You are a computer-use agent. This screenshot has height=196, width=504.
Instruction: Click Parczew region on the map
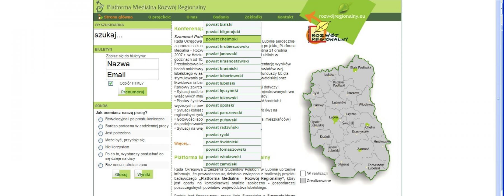[353, 93]
